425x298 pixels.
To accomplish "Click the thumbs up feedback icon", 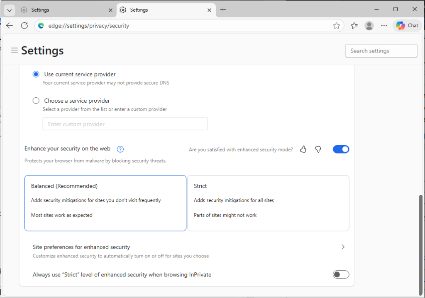I will pos(303,149).
